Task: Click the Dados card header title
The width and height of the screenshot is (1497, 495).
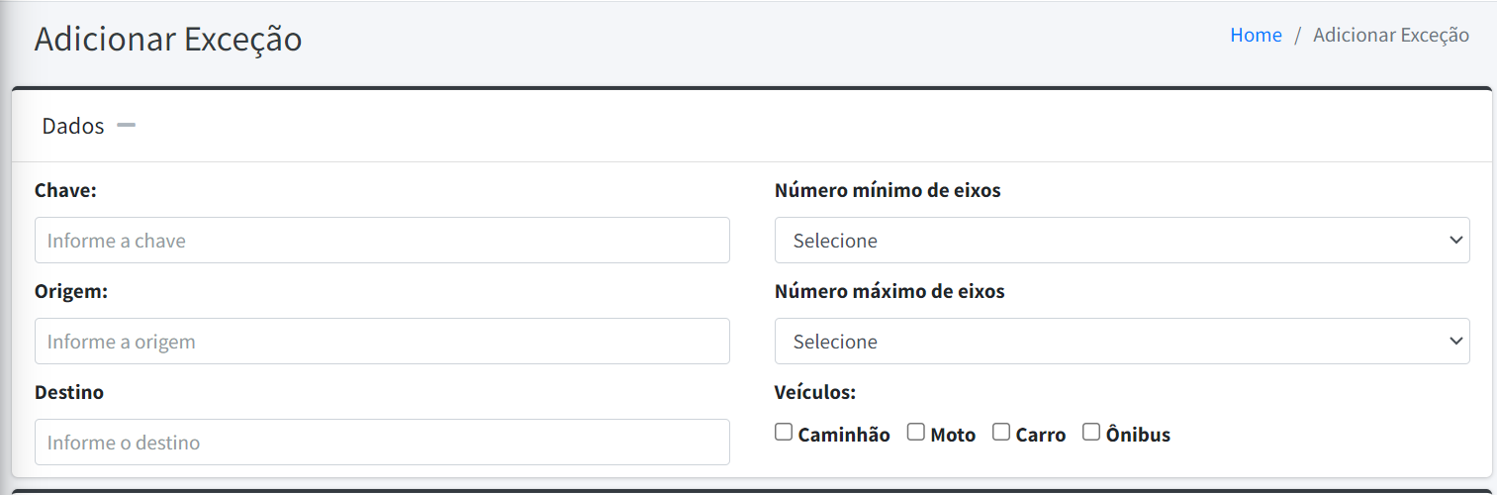Action: [73, 127]
